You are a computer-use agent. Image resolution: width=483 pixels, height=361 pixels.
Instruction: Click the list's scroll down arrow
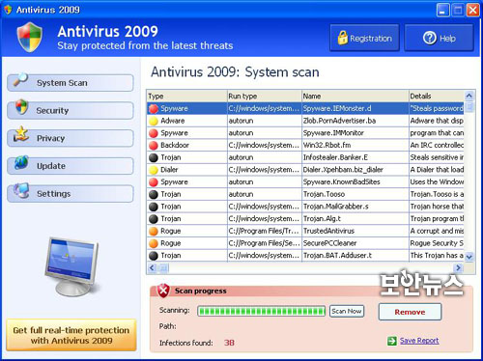469,257
